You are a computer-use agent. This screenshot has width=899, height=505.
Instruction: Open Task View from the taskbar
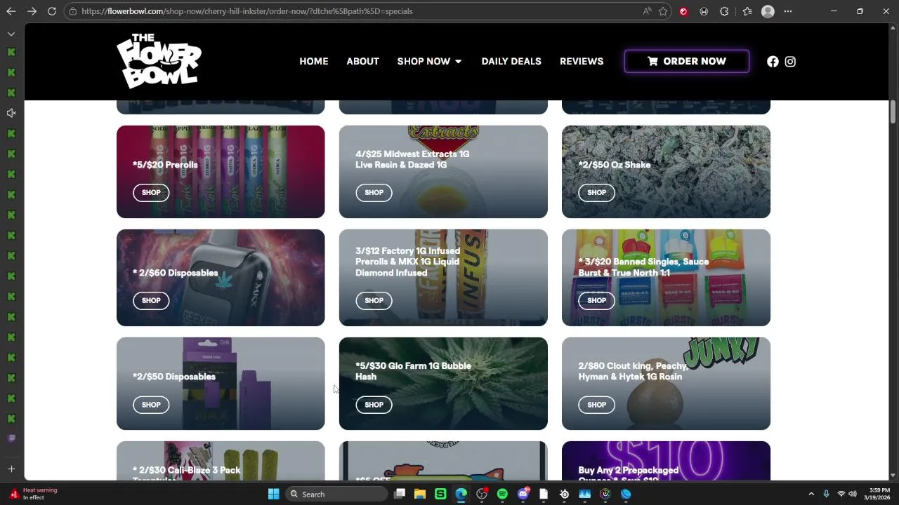click(400, 494)
